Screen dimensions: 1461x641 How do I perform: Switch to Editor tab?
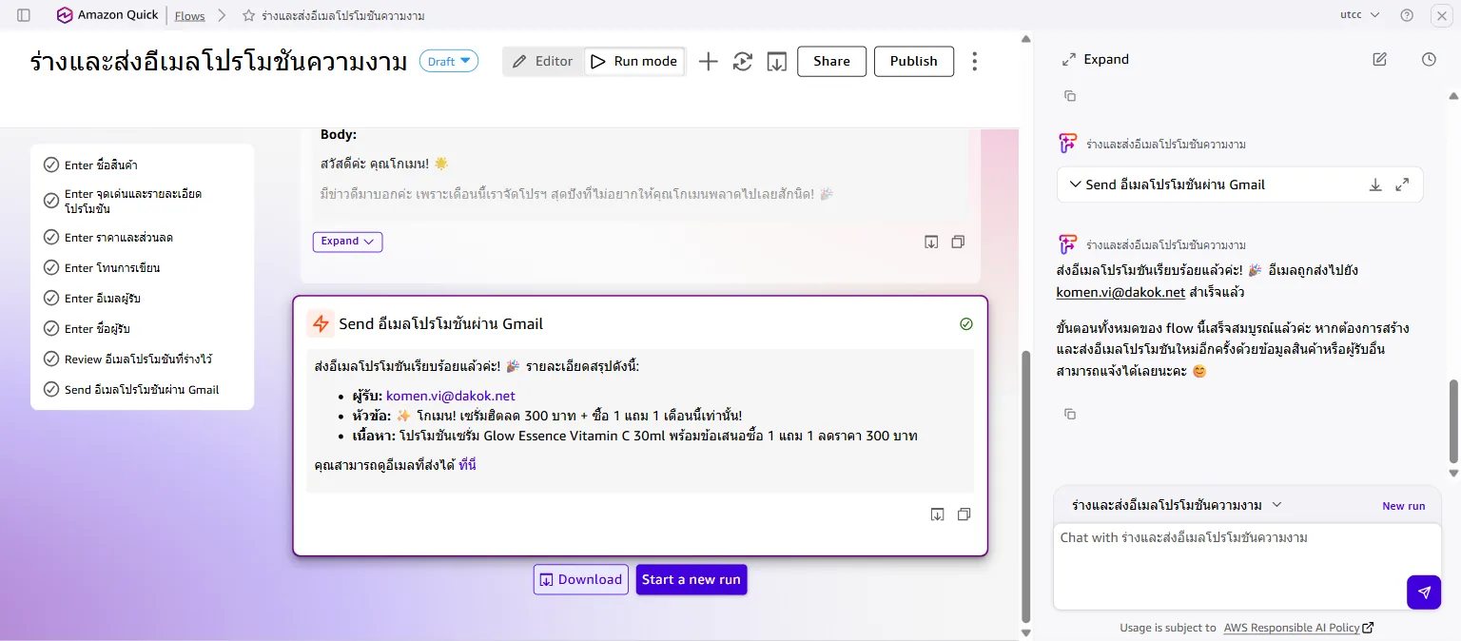pos(543,61)
